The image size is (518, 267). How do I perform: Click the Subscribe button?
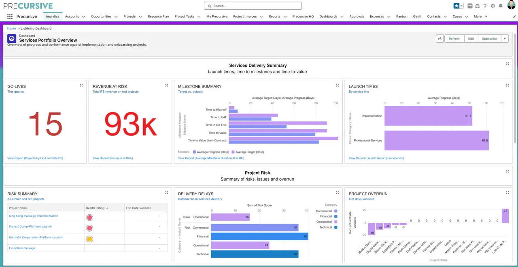click(x=489, y=38)
